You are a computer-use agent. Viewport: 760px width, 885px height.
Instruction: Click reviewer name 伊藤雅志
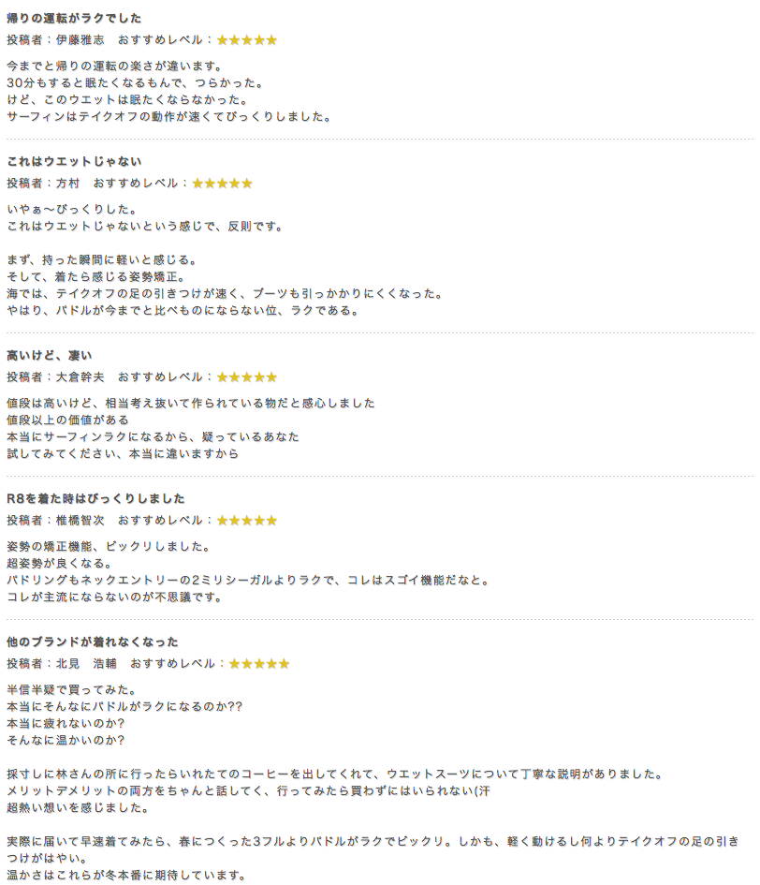coord(80,40)
